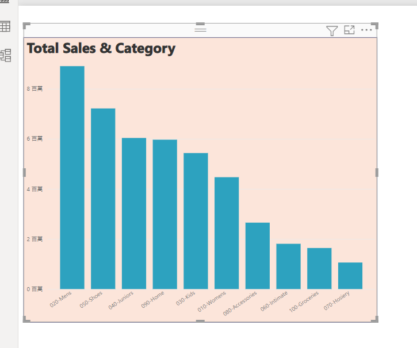This screenshot has width=417, height=348.
Task: Click the bottom-middle resize handle of visual
Action: [200, 321]
